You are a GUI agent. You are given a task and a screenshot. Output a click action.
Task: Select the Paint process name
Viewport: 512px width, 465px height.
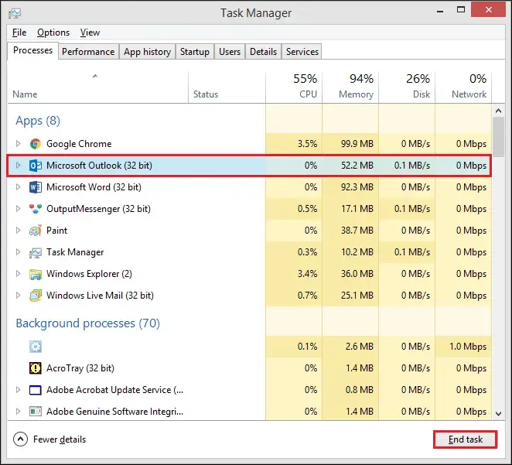56,231
